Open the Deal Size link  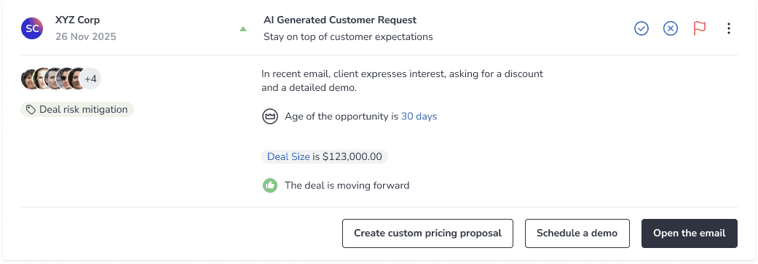pyautogui.click(x=288, y=157)
